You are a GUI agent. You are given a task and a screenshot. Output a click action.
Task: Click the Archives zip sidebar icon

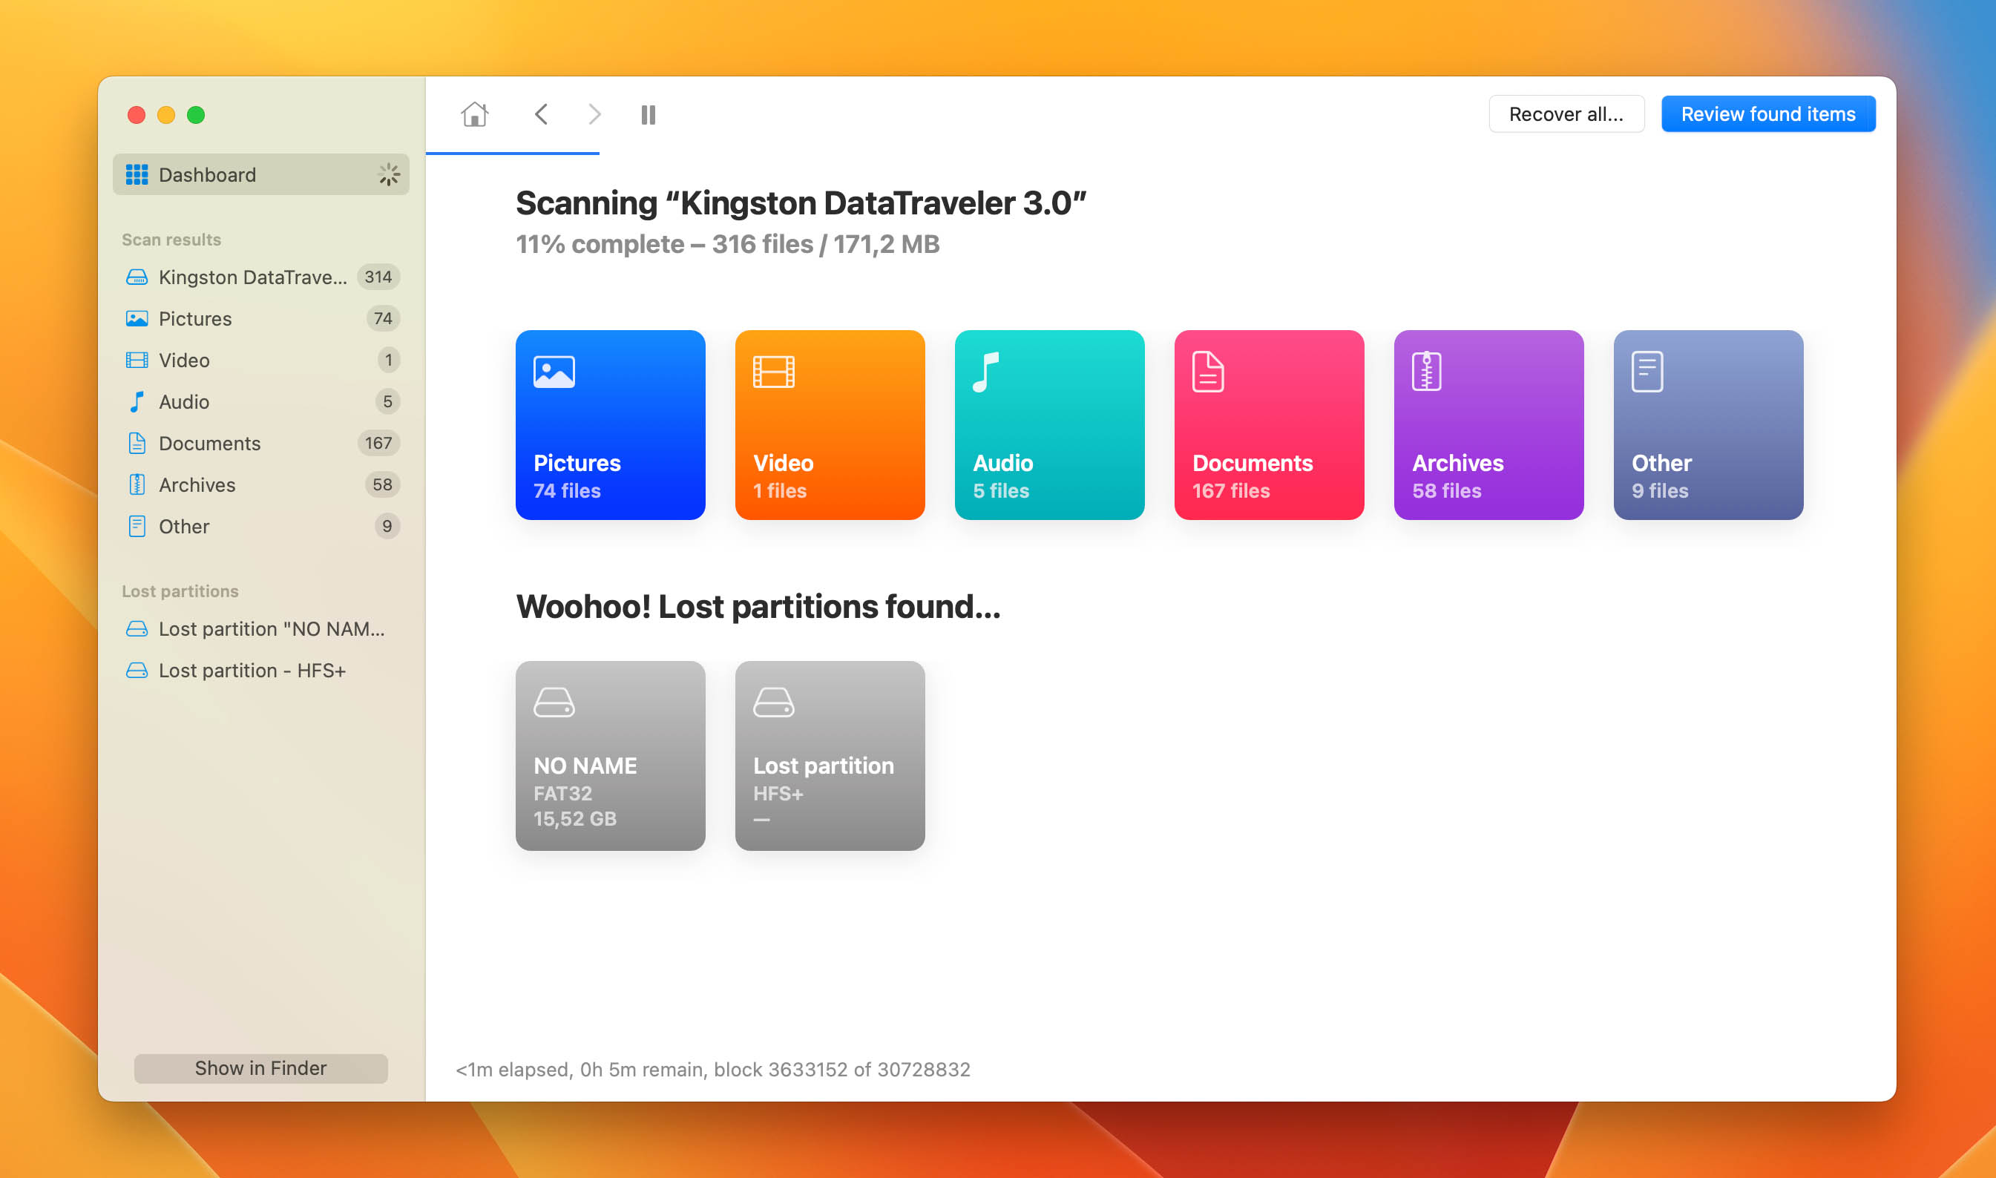click(x=137, y=484)
